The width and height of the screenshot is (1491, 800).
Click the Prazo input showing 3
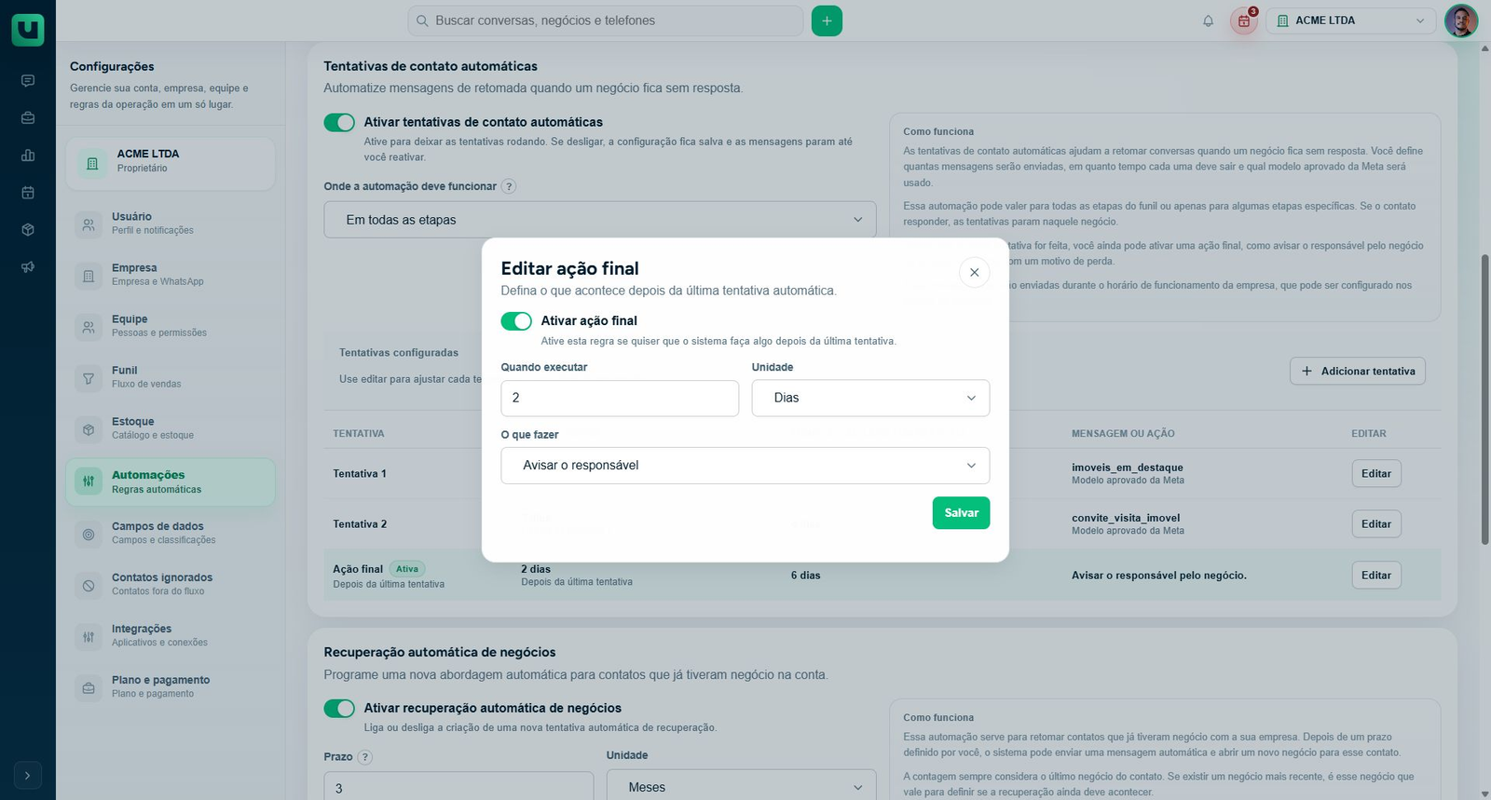click(458, 787)
